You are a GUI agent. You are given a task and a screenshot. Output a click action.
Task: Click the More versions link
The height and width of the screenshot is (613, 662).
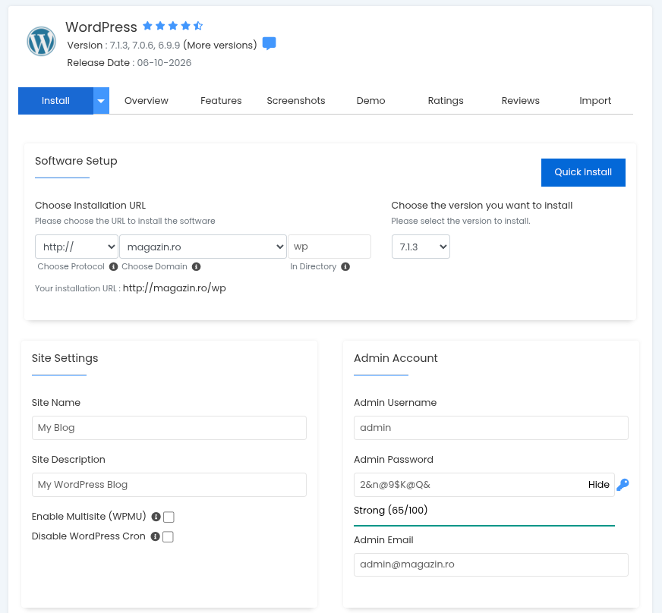click(x=220, y=46)
